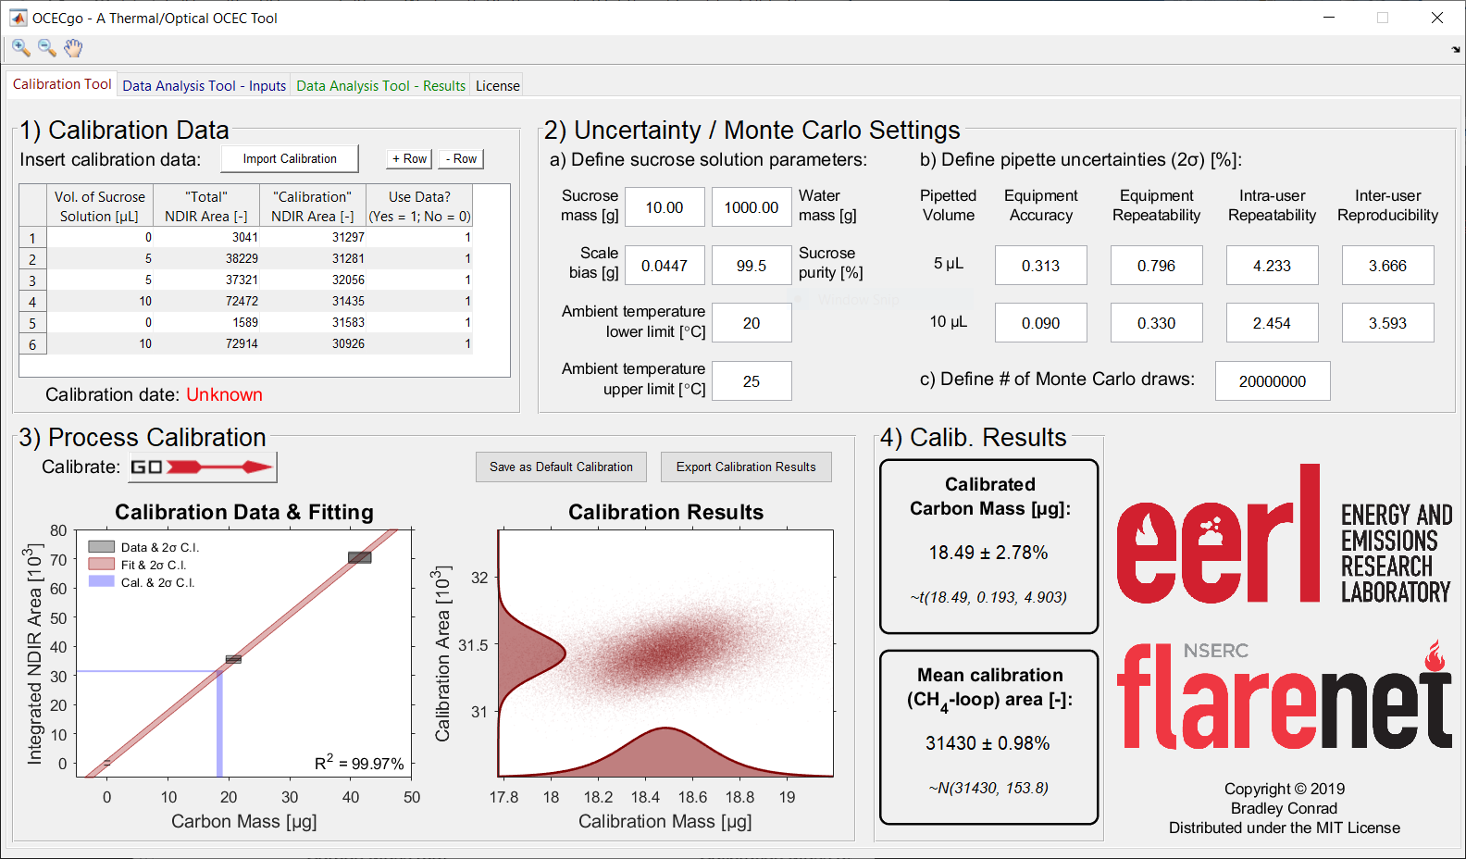
Task: Click the GO calibrate arrow button
Action: [203, 467]
